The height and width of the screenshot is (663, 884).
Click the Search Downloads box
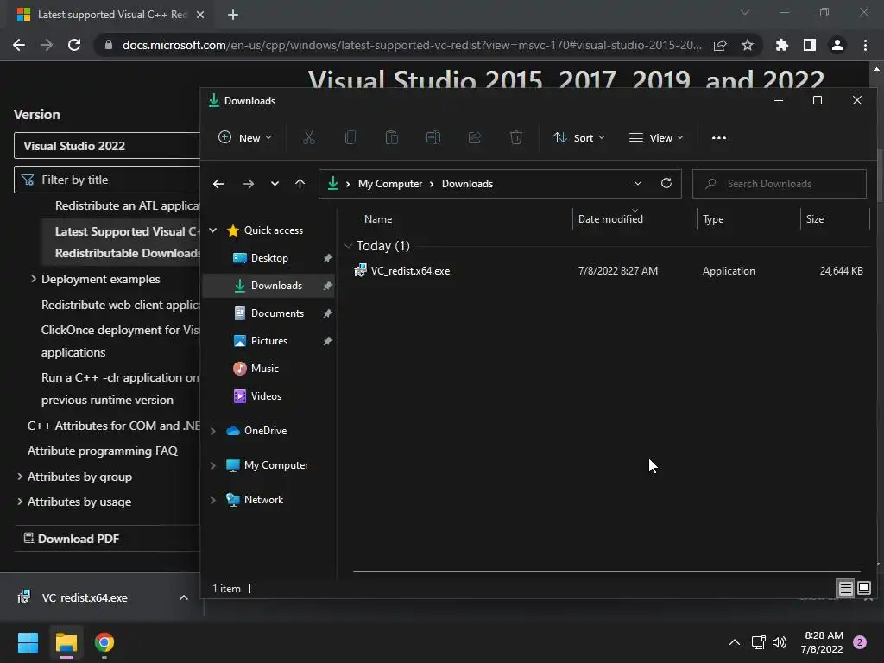[x=780, y=184]
